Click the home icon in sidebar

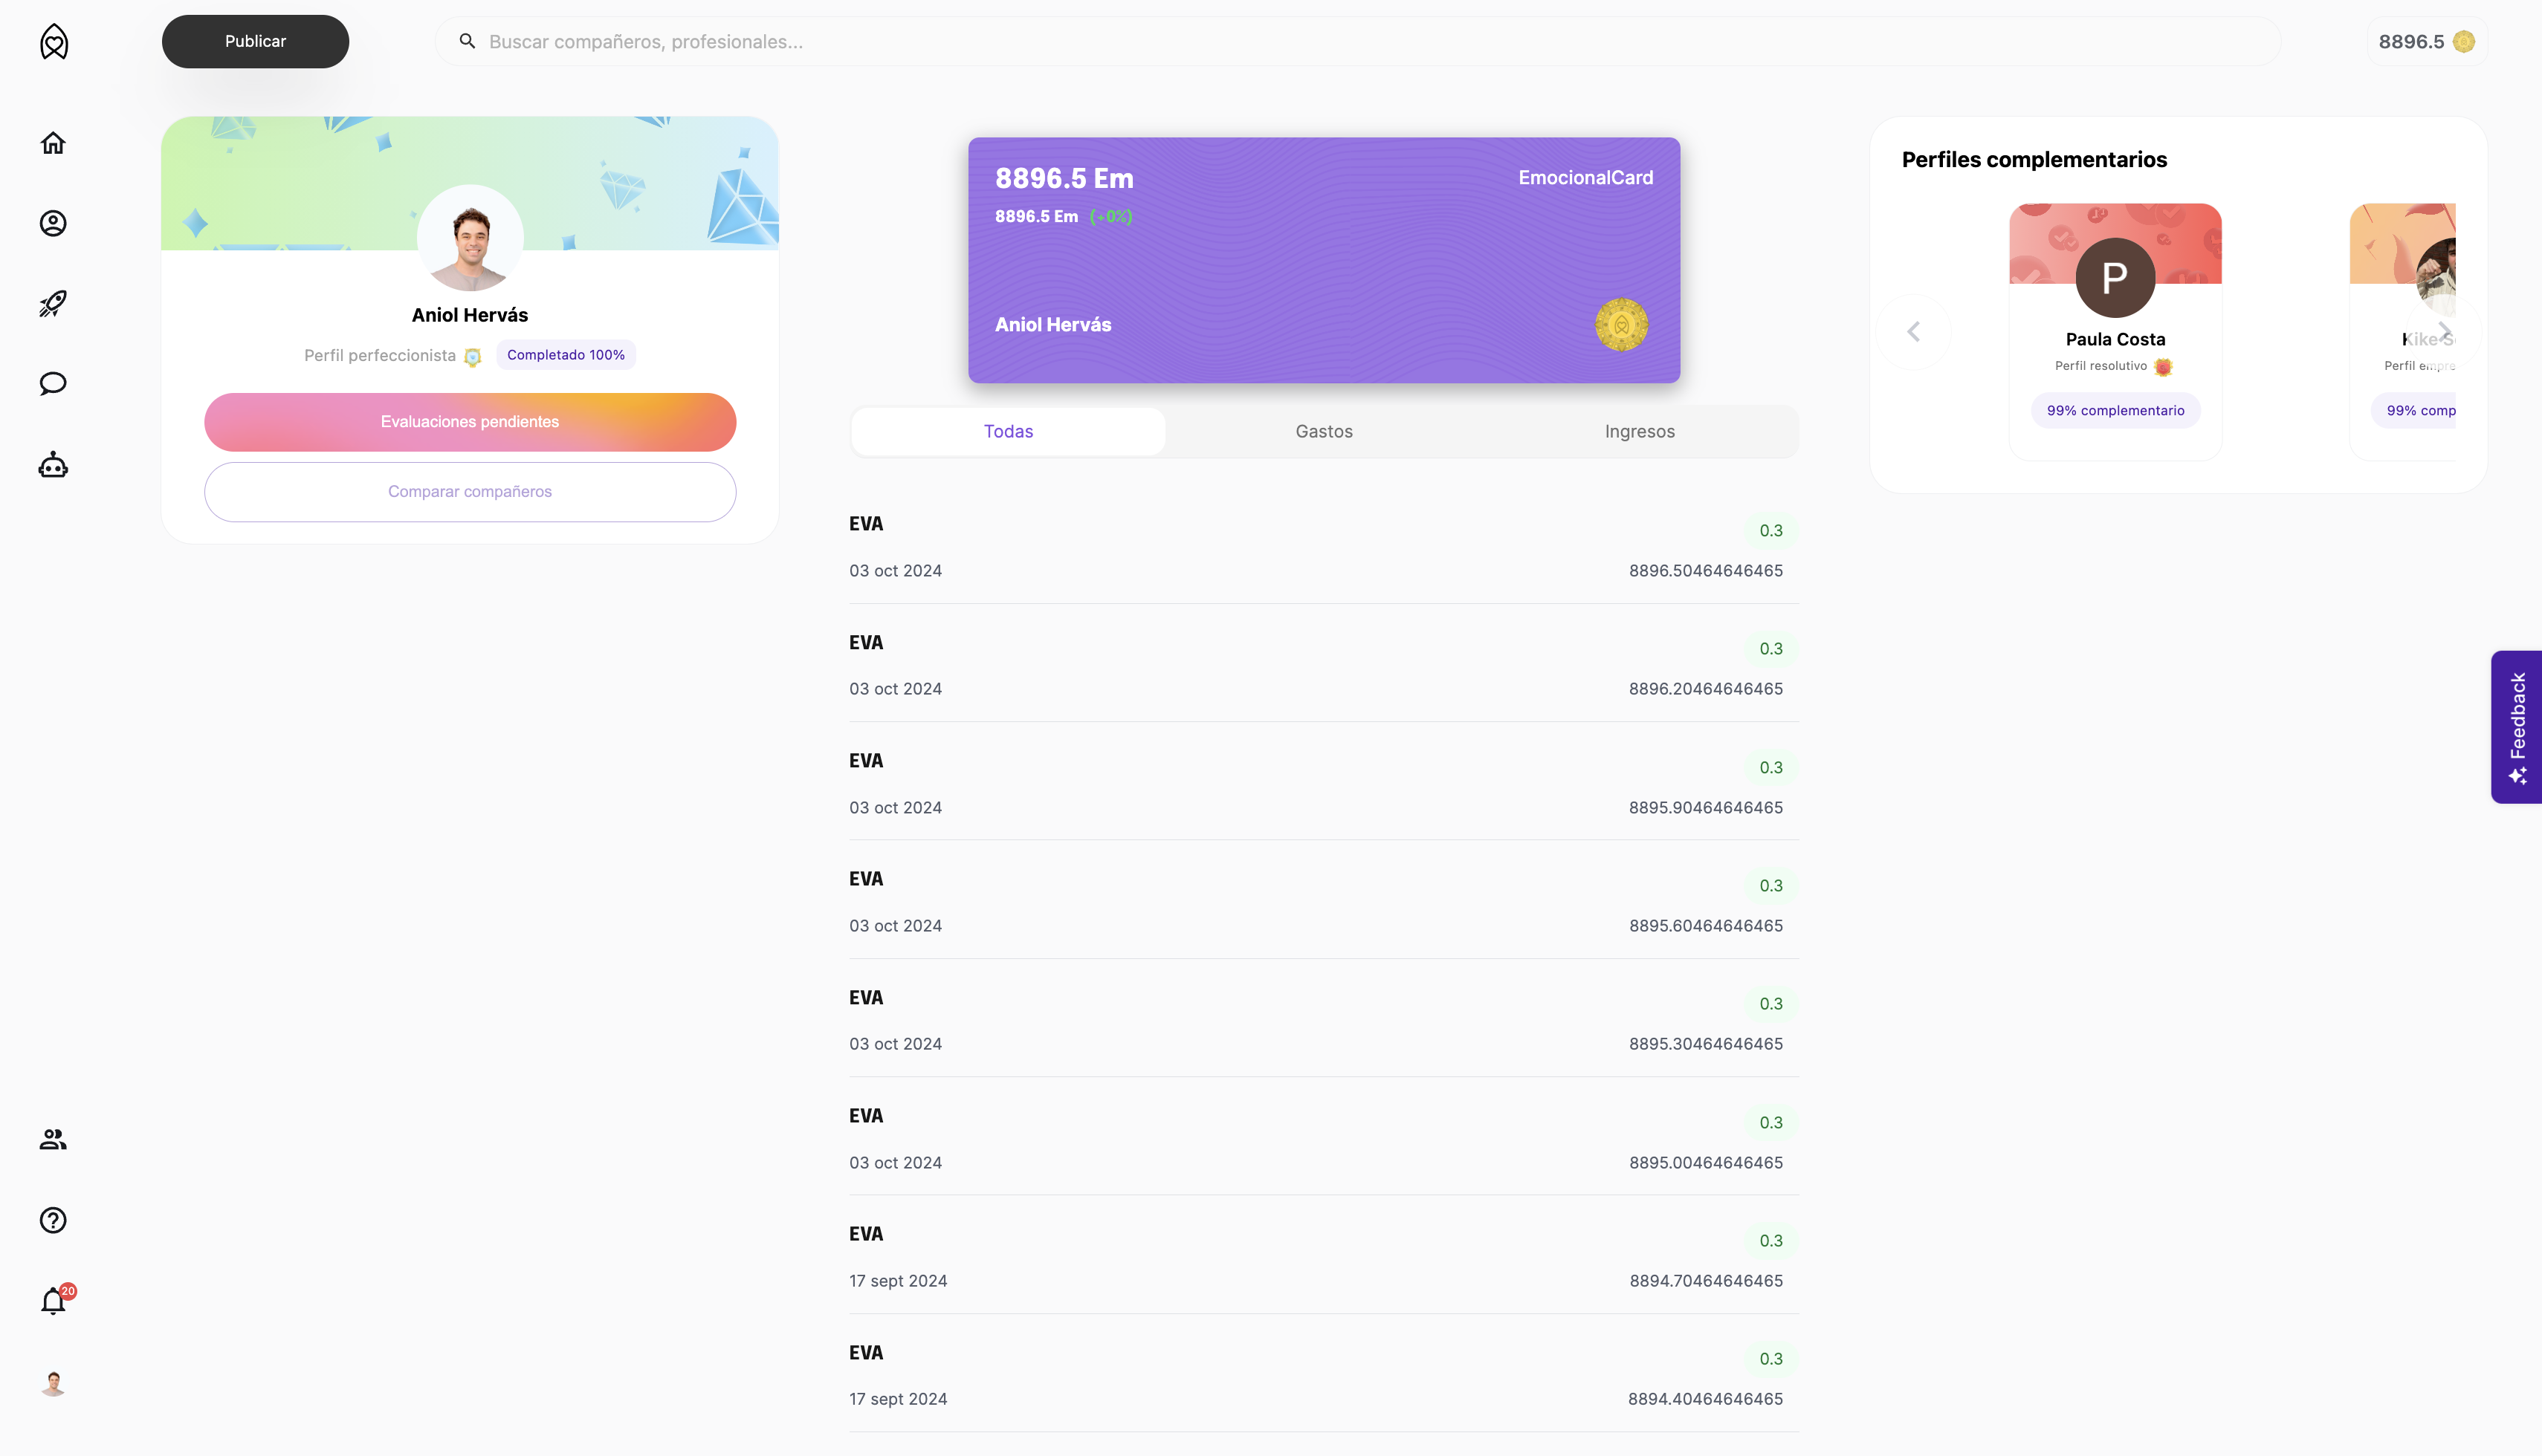[x=53, y=143]
